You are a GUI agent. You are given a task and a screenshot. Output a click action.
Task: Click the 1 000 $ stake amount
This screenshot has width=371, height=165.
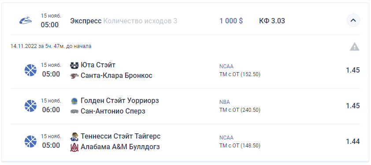pyautogui.click(x=231, y=21)
